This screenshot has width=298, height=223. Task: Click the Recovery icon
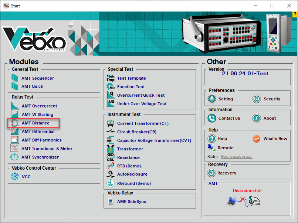[211, 173]
